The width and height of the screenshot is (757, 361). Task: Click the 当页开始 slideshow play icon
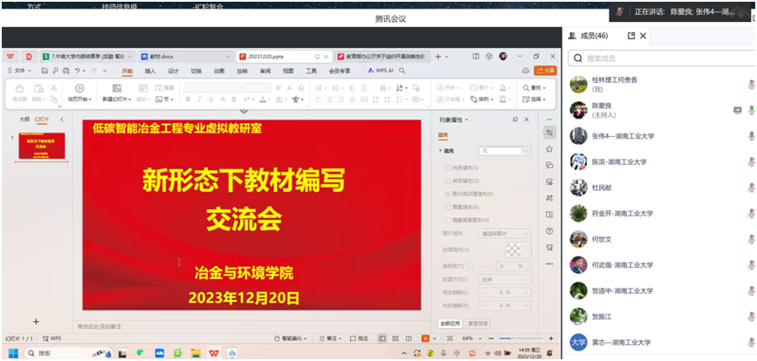coord(79,88)
